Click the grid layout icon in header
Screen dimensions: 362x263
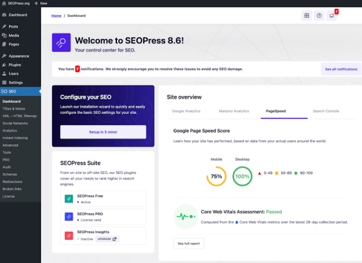tap(307, 15)
